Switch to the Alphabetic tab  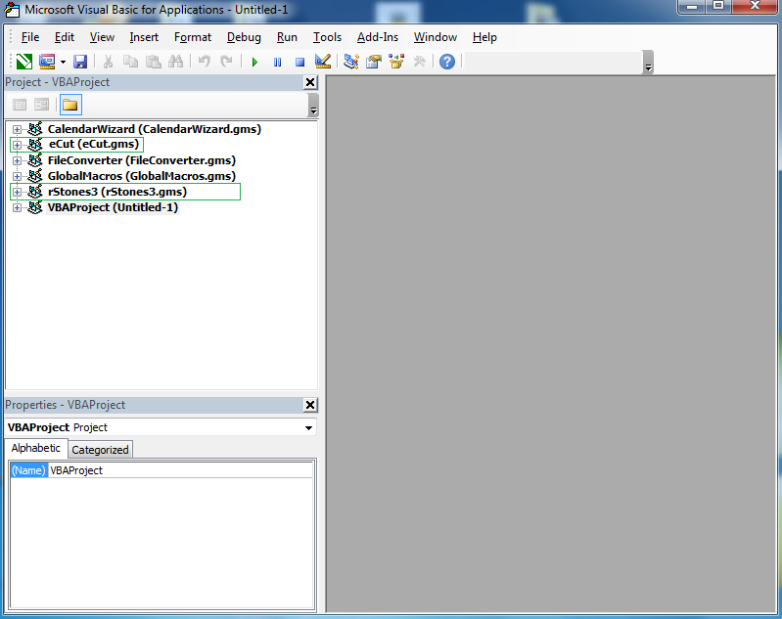tap(36, 448)
